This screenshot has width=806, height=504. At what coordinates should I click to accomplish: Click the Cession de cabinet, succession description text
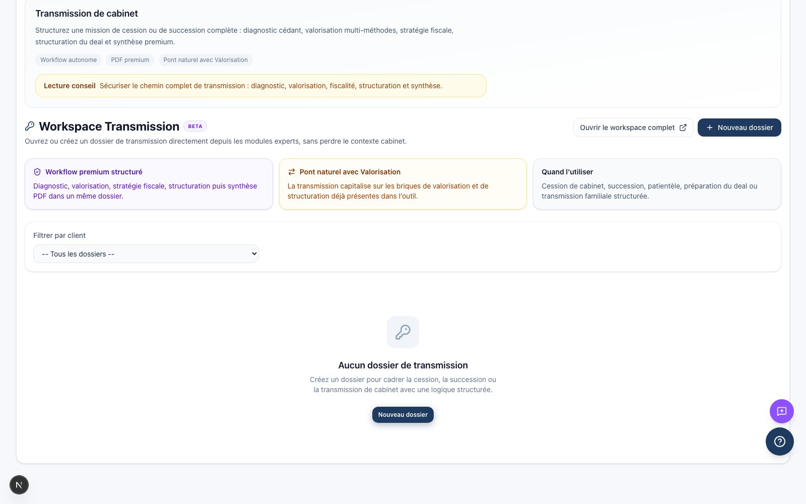[x=649, y=191]
